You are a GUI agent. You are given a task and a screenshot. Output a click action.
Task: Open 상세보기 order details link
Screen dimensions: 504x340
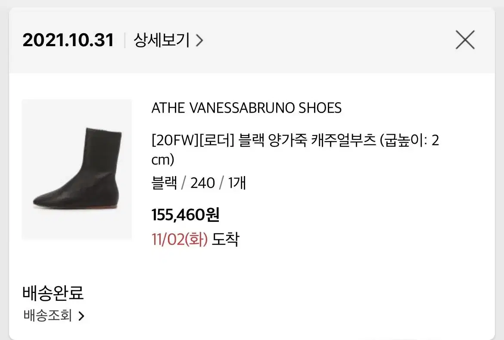pyautogui.click(x=168, y=40)
